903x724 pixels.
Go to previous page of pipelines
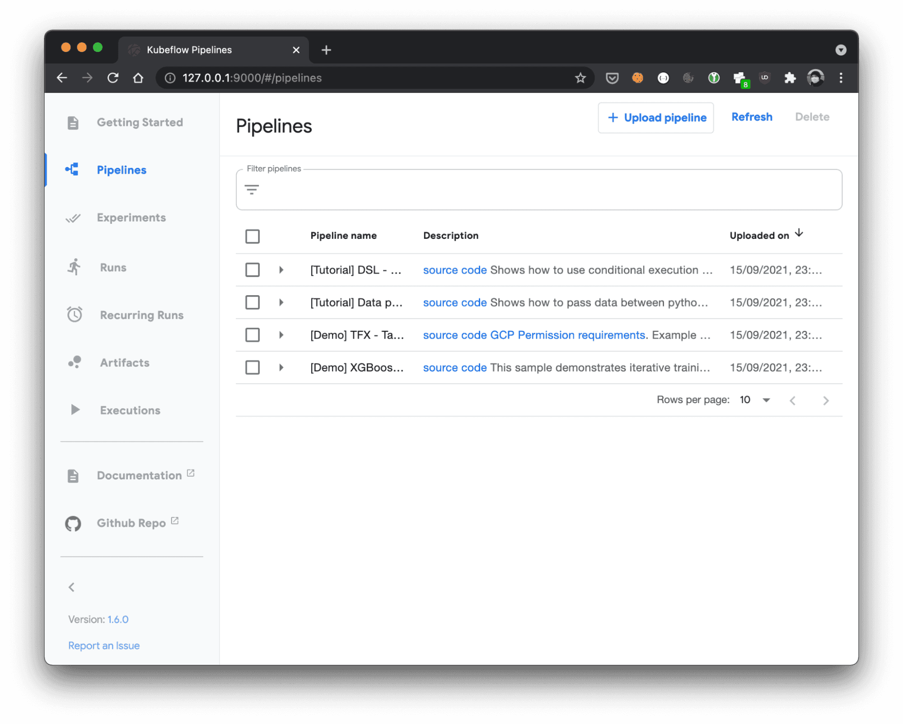coord(792,400)
